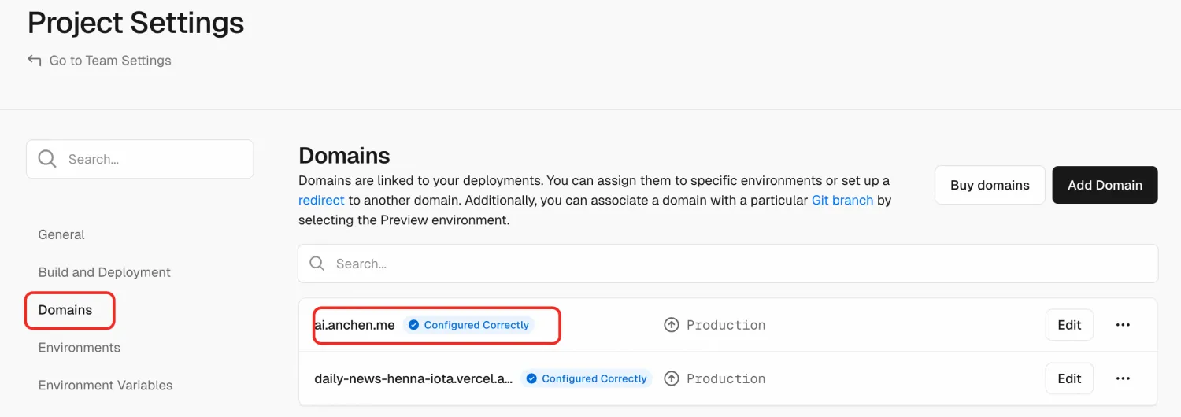Open Environment Variables settings
This screenshot has width=1181, height=417.
[x=106, y=386]
